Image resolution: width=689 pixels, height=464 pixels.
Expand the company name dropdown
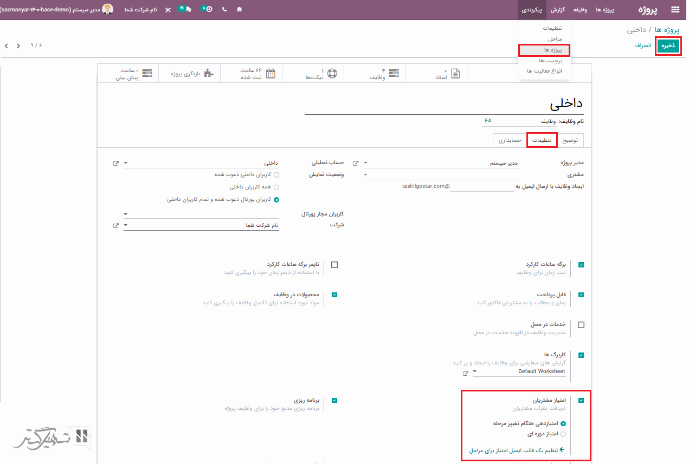[x=125, y=225]
